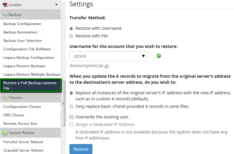Click the green username validation checkmark
The height and width of the screenshot is (154, 234).
coord(159,56)
